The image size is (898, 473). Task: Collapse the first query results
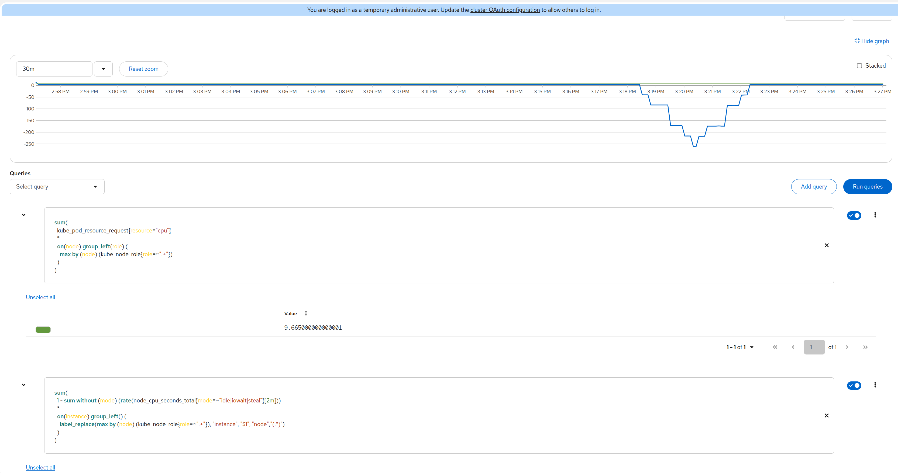(24, 215)
